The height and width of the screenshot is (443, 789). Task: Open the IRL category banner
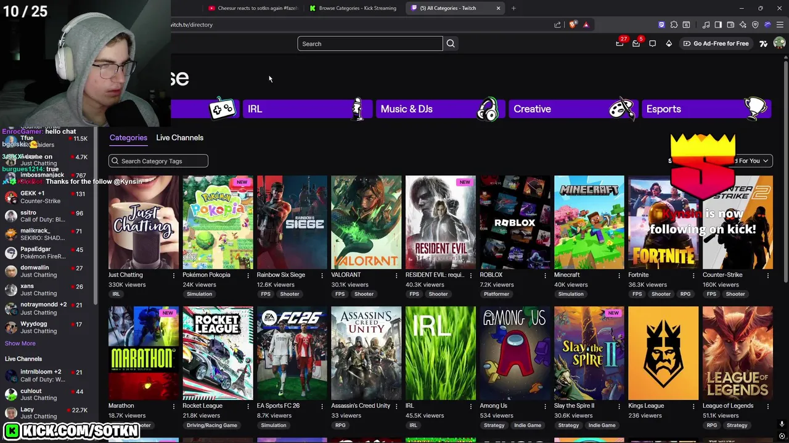coord(307,109)
